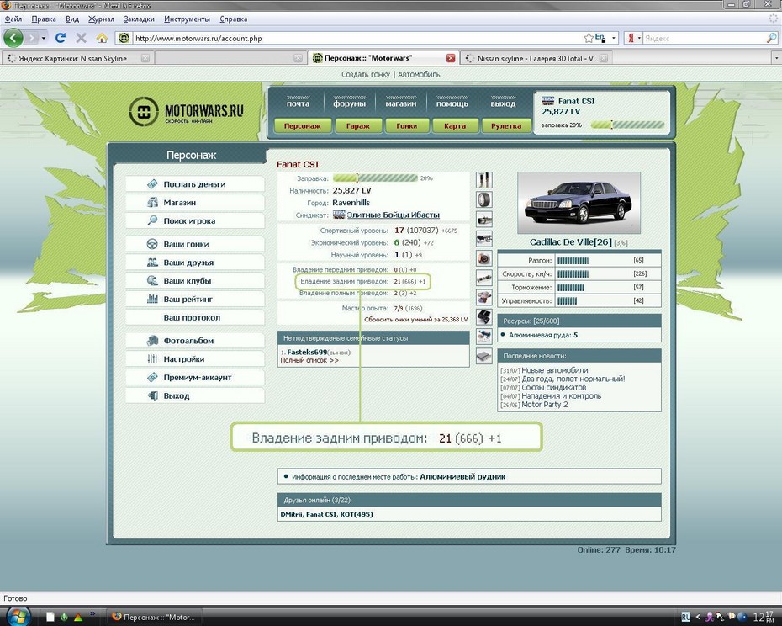Open the Закладки menu
The height and width of the screenshot is (626, 782).
[x=139, y=19]
